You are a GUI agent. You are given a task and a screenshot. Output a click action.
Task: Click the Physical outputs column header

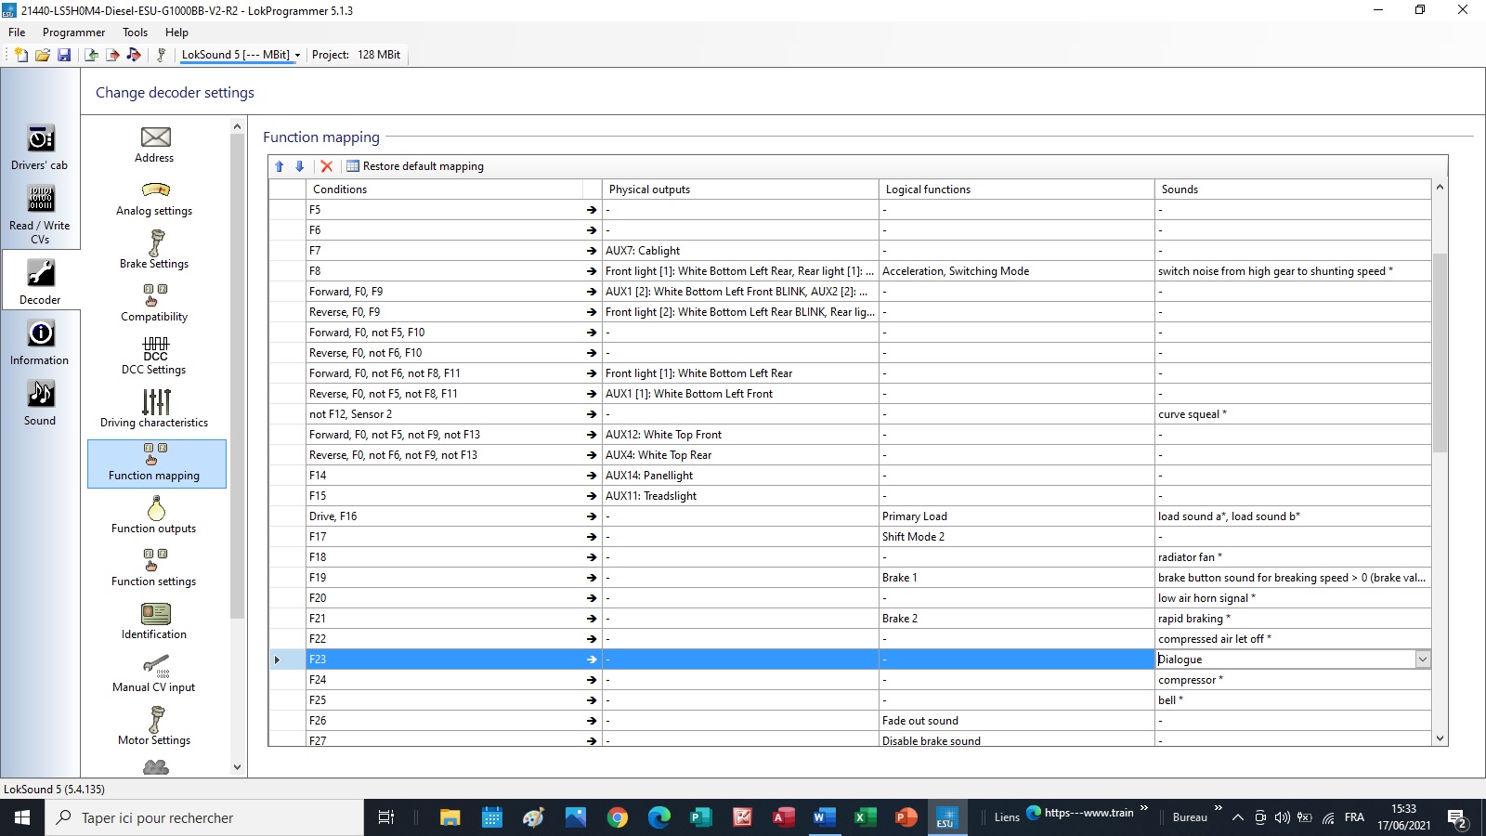740,189
